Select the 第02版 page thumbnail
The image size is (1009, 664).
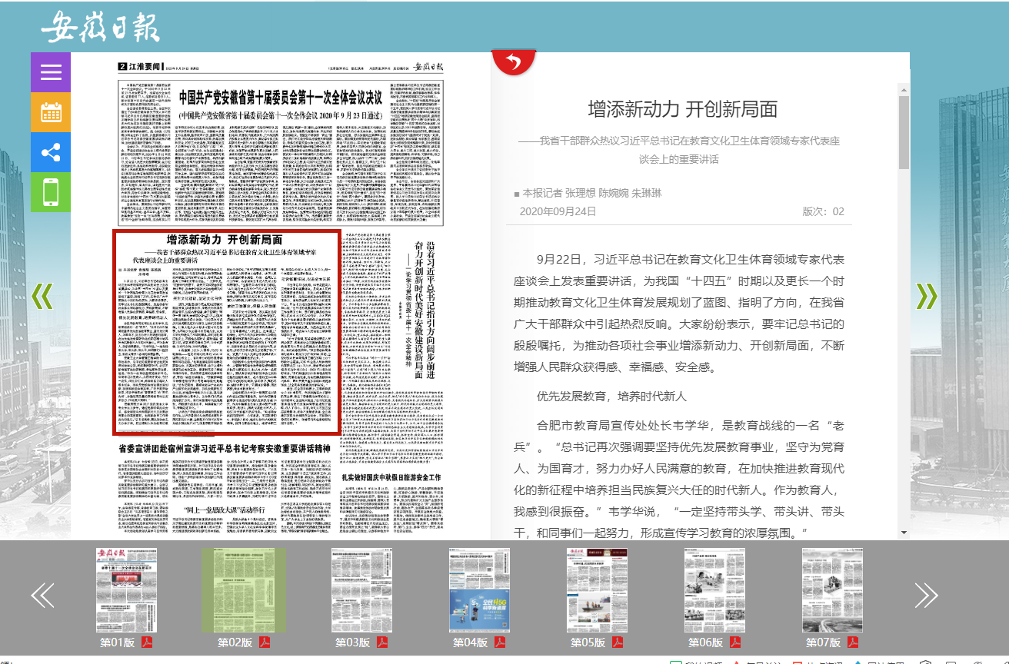pos(243,589)
